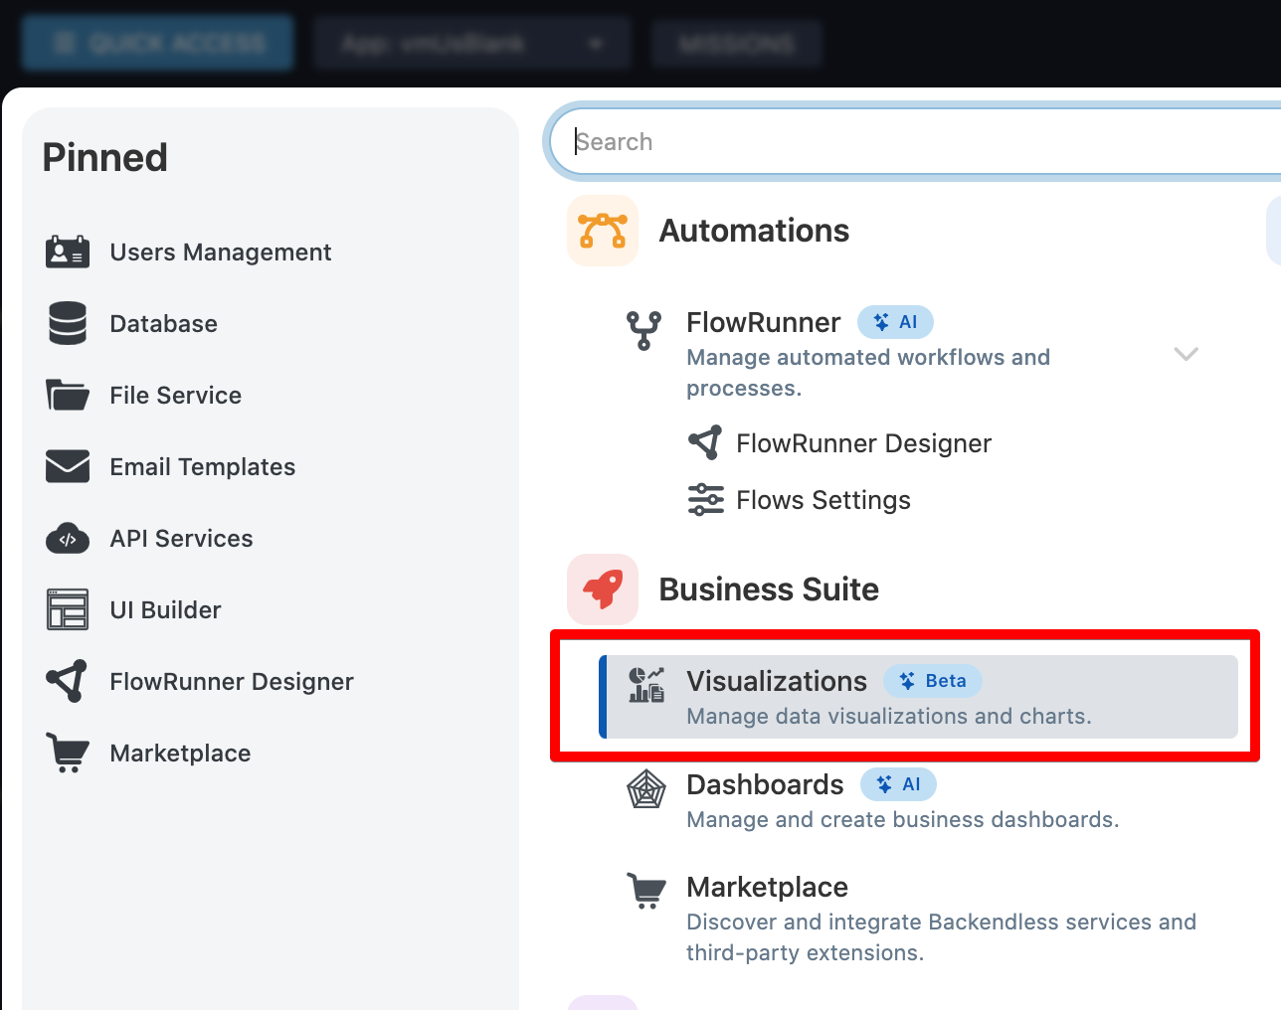
Task: Click the Users Management icon in Pinned
Action: pos(68,252)
